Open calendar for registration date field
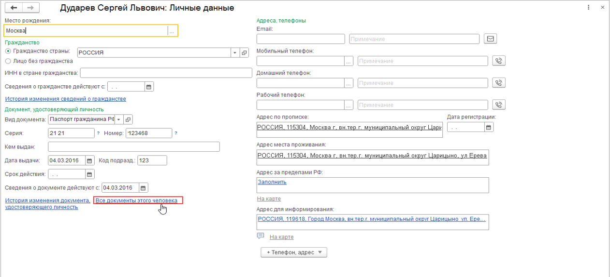The image size is (610, 277). pyautogui.click(x=489, y=127)
